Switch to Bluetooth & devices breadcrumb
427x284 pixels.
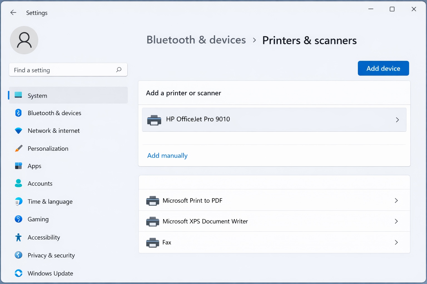pyautogui.click(x=196, y=40)
